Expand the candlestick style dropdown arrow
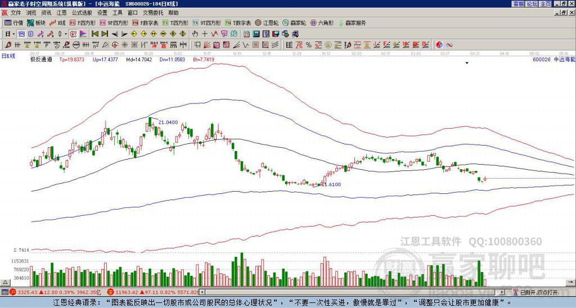Viewport: 576px width, 308px height. [x=66, y=34]
